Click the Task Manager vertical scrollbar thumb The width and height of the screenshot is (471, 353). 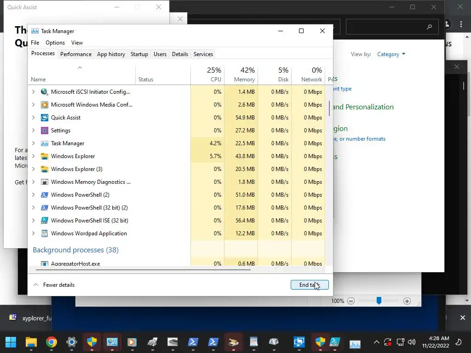click(329, 108)
